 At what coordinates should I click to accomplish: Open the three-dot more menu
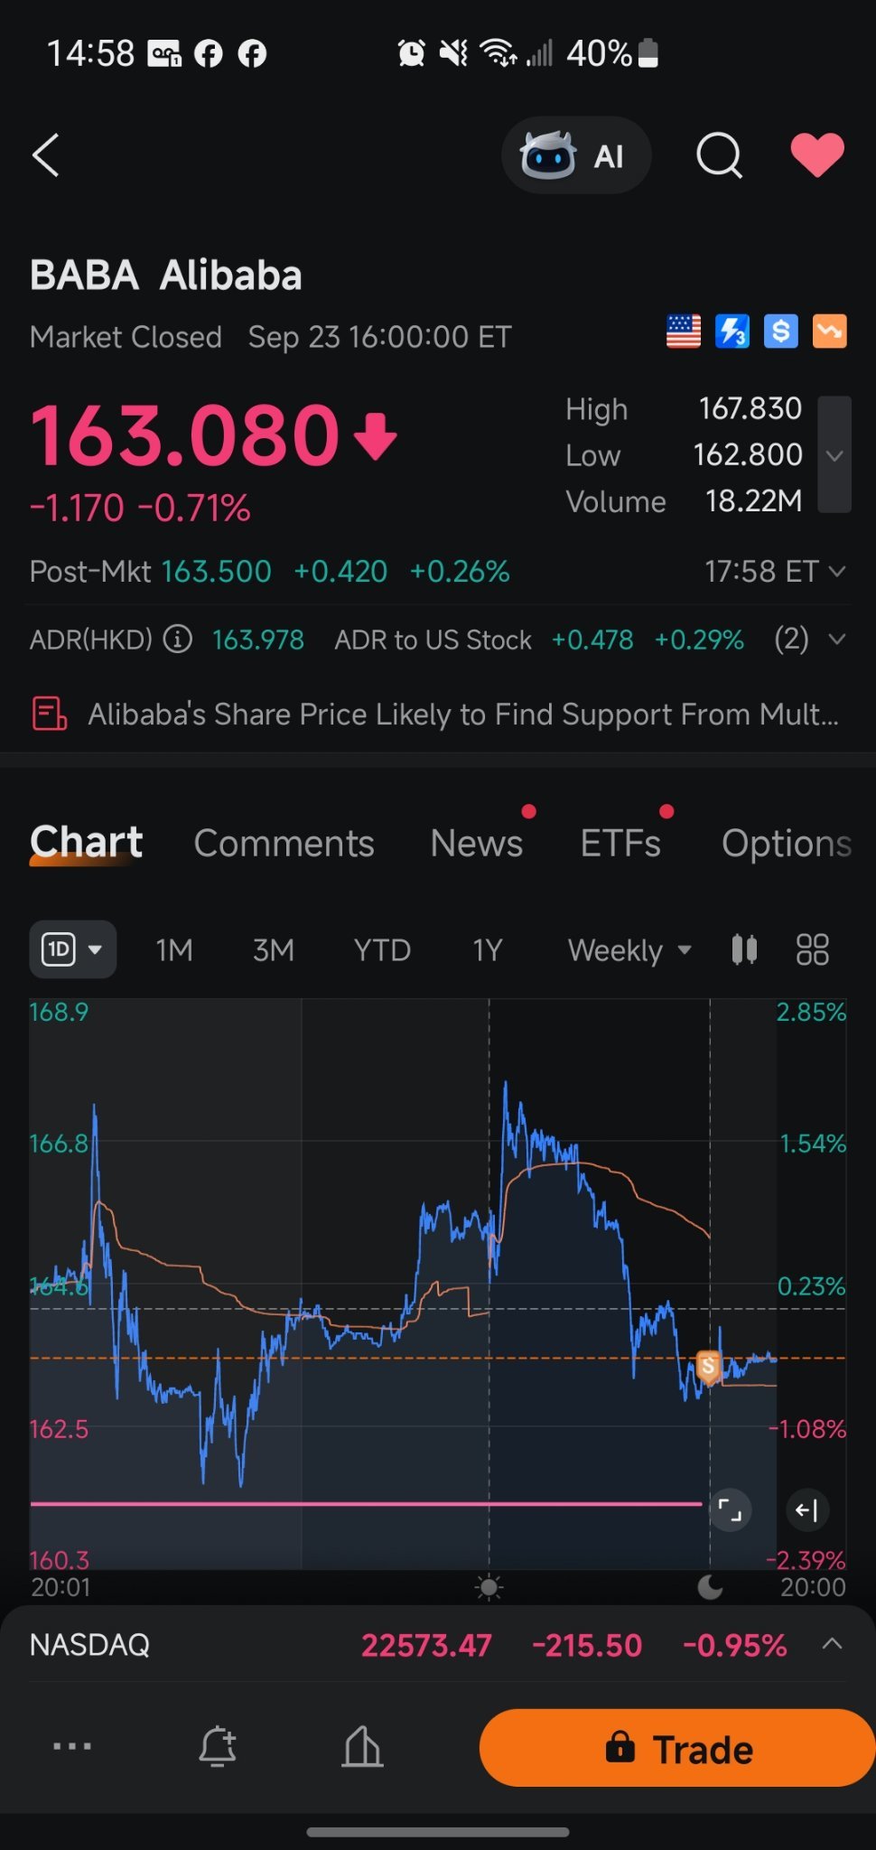(x=72, y=1746)
